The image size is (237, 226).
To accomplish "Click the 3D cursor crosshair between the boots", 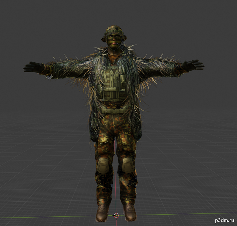I will (x=116, y=215).
